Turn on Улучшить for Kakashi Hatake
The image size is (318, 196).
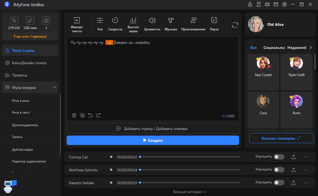tap(279, 183)
